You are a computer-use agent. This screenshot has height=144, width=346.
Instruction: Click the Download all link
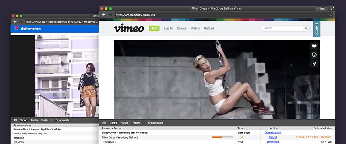pos(273,132)
